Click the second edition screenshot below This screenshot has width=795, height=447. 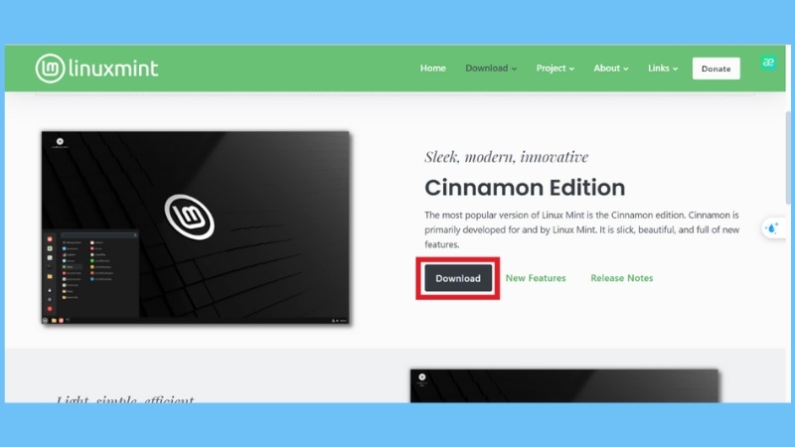pyautogui.click(x=564, y=385)
